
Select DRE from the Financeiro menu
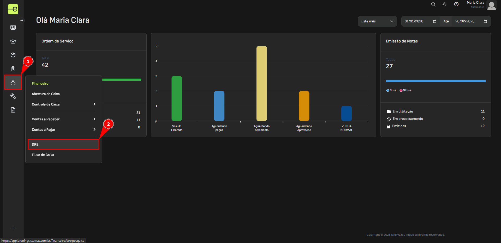[63, 144]
